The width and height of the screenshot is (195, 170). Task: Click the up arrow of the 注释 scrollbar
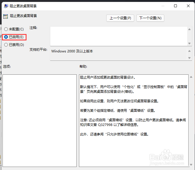tap(189, 29)
